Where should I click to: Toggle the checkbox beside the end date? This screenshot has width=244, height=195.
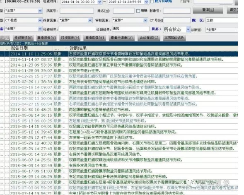pyautogui.click(x=152, y=2)
